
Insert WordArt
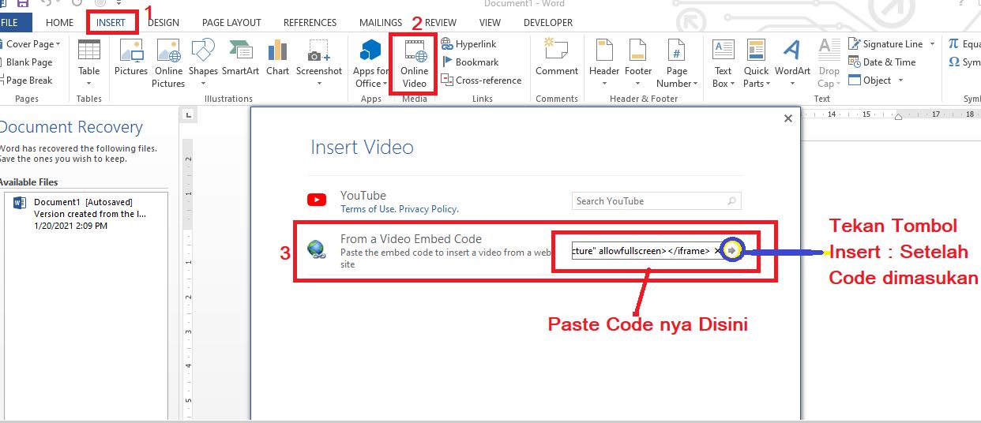point(792,63)
